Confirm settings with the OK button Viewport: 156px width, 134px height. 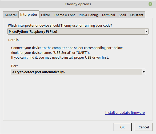123,127
